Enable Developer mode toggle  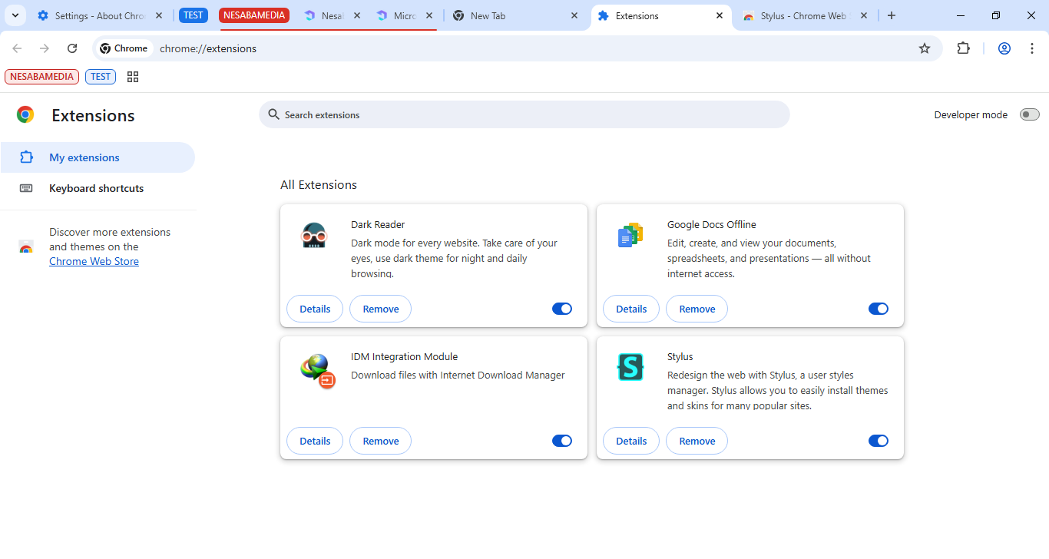coord(1029,114)
